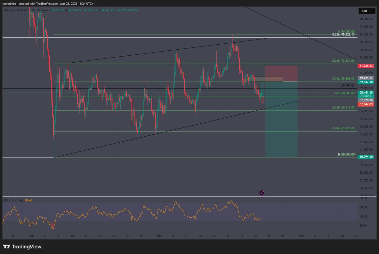The width and height of the screenshot is (379, 254).
Task: Click the Apr label on the time axis
Action: (301, 236)
